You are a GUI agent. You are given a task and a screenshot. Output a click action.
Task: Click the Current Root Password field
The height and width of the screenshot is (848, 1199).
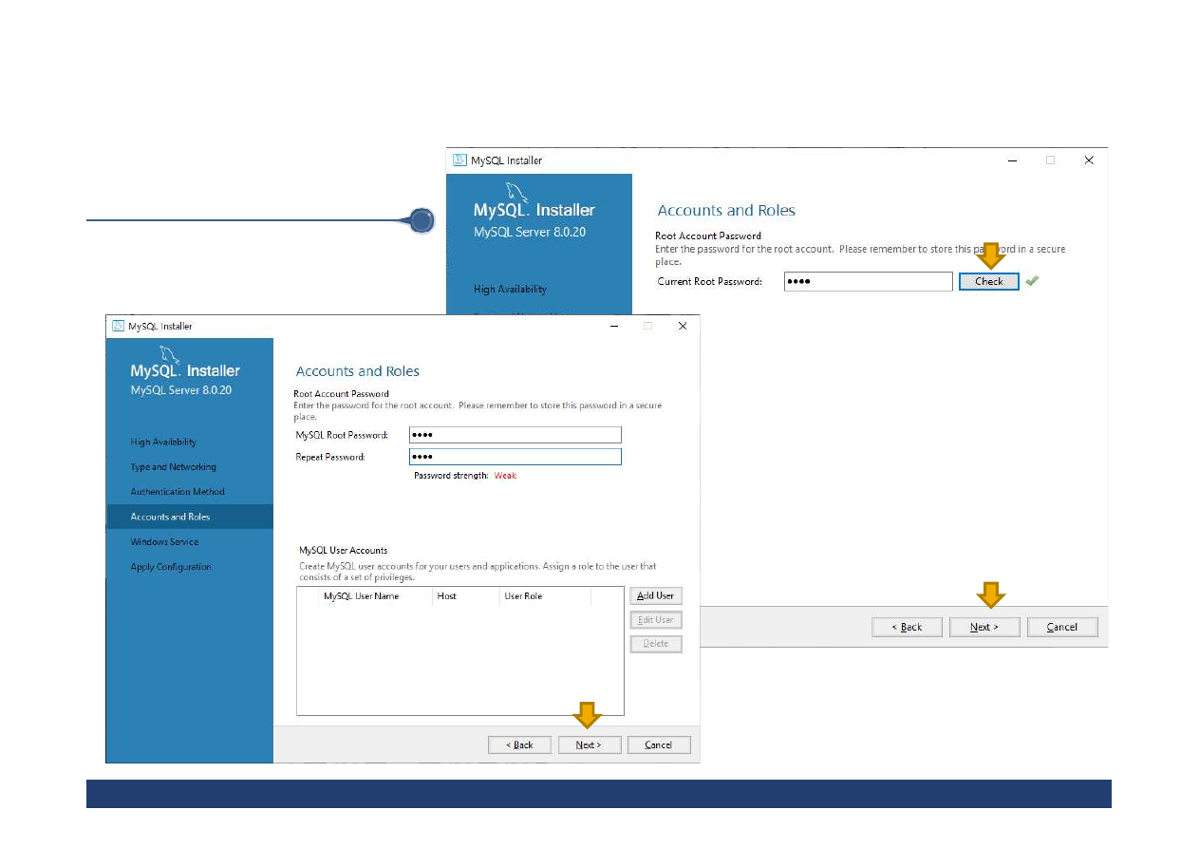pyautogui.click(x=868, y=281)
